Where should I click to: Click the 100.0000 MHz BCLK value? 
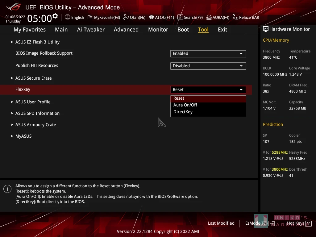[275, 74]
